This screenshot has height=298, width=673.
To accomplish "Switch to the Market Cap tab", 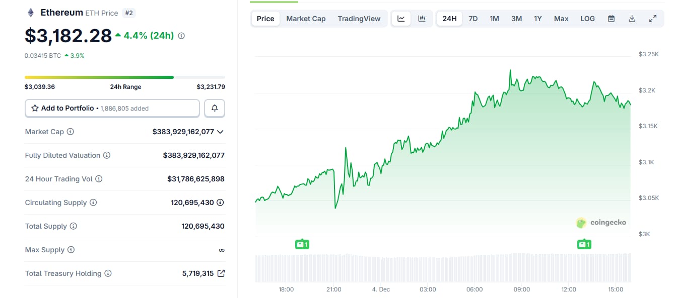I will [306, 18].
